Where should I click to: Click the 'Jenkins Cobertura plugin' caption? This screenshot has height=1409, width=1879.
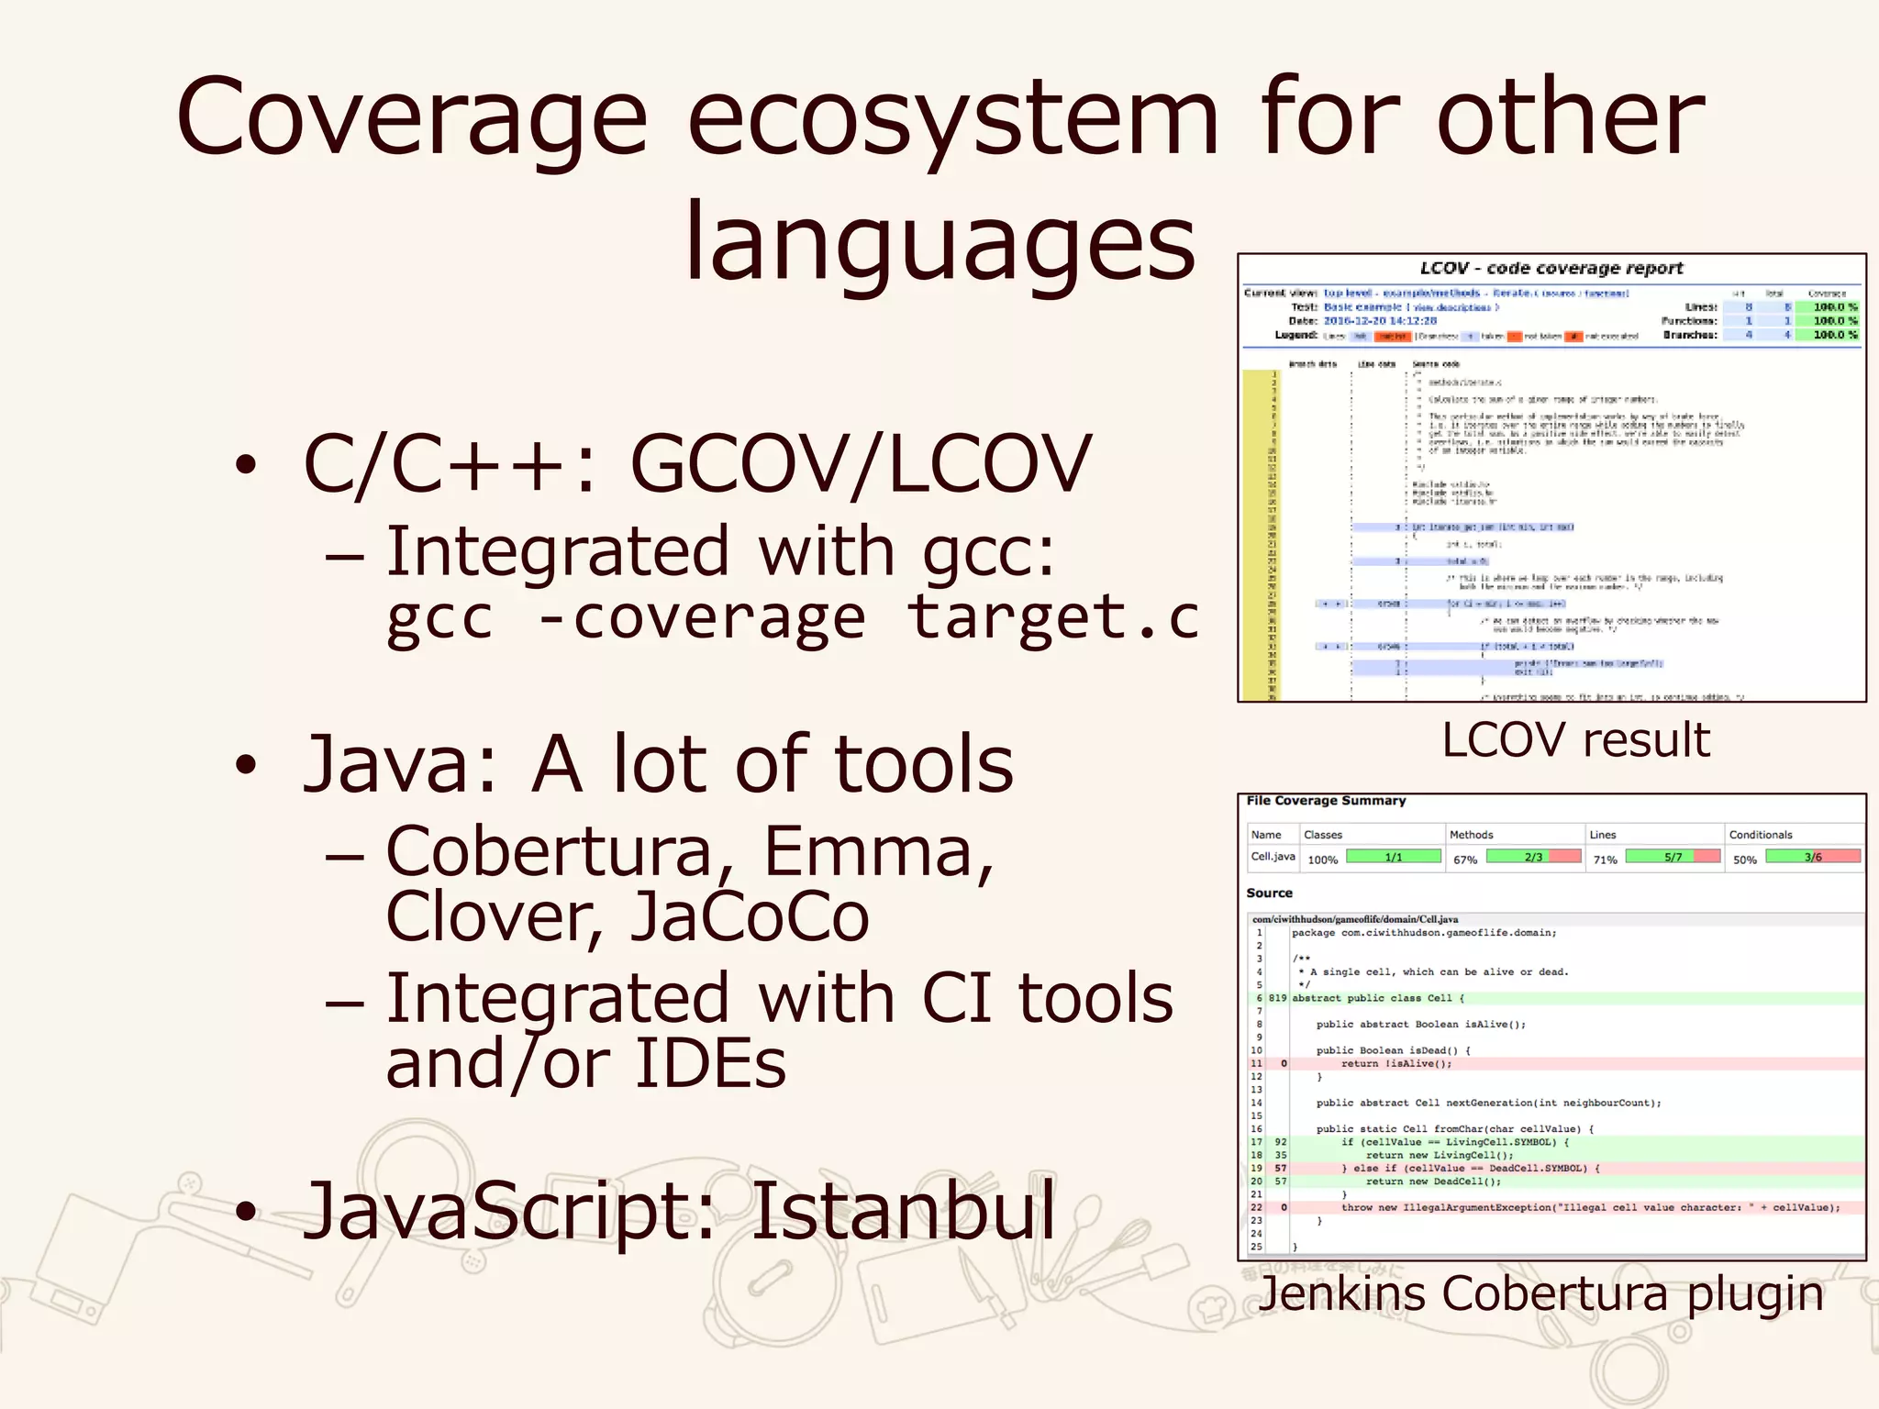1540,1294
